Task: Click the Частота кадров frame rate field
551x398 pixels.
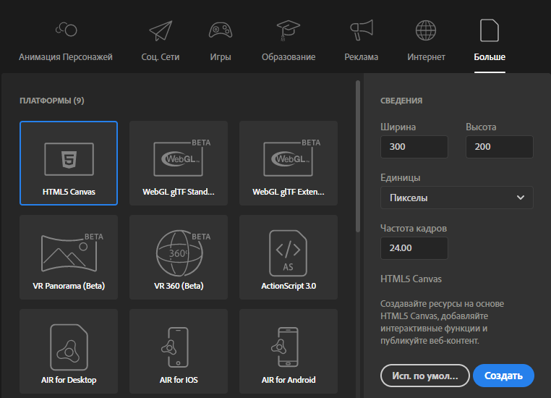Action: tap(414, 248)
